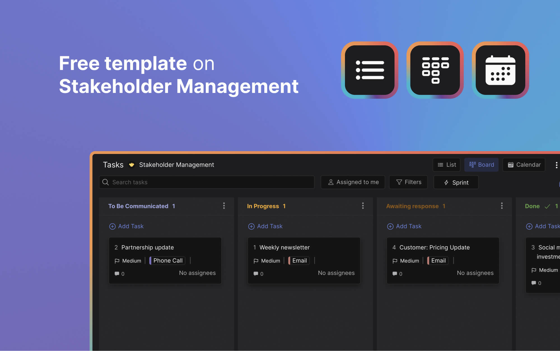560x351 pixels.
Task: Open the search tasks magnifier icon
Action: point(106,182)
